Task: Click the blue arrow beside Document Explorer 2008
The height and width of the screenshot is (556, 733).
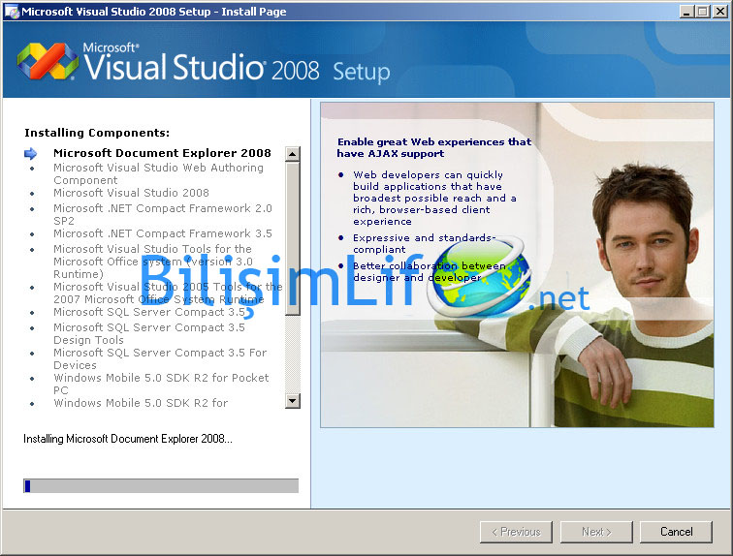Action: (31, 153)
